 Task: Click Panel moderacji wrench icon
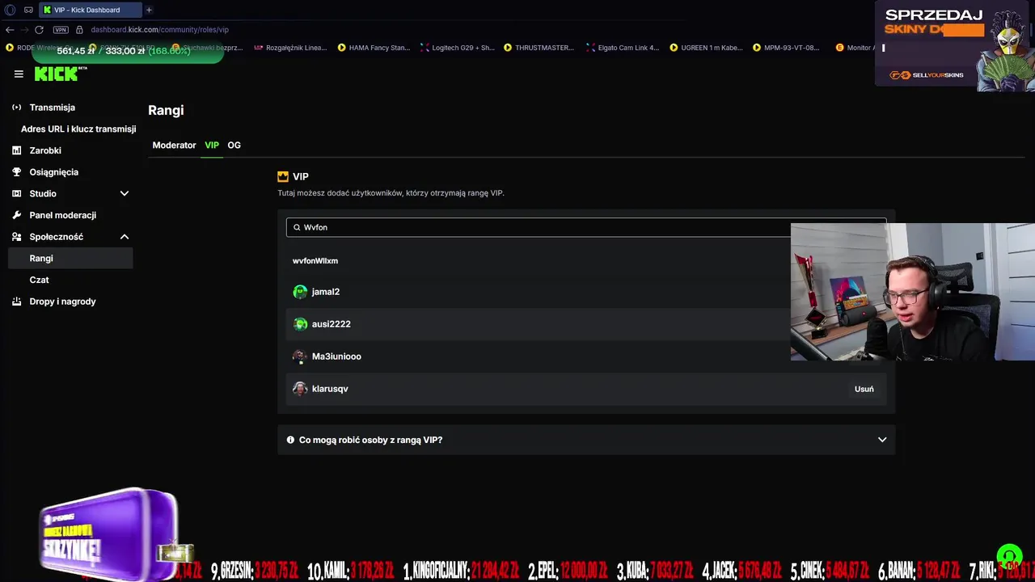pos(17,215)
